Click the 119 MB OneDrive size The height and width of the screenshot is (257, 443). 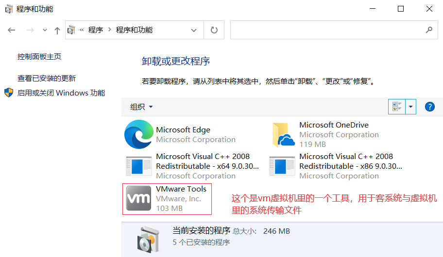312,145
